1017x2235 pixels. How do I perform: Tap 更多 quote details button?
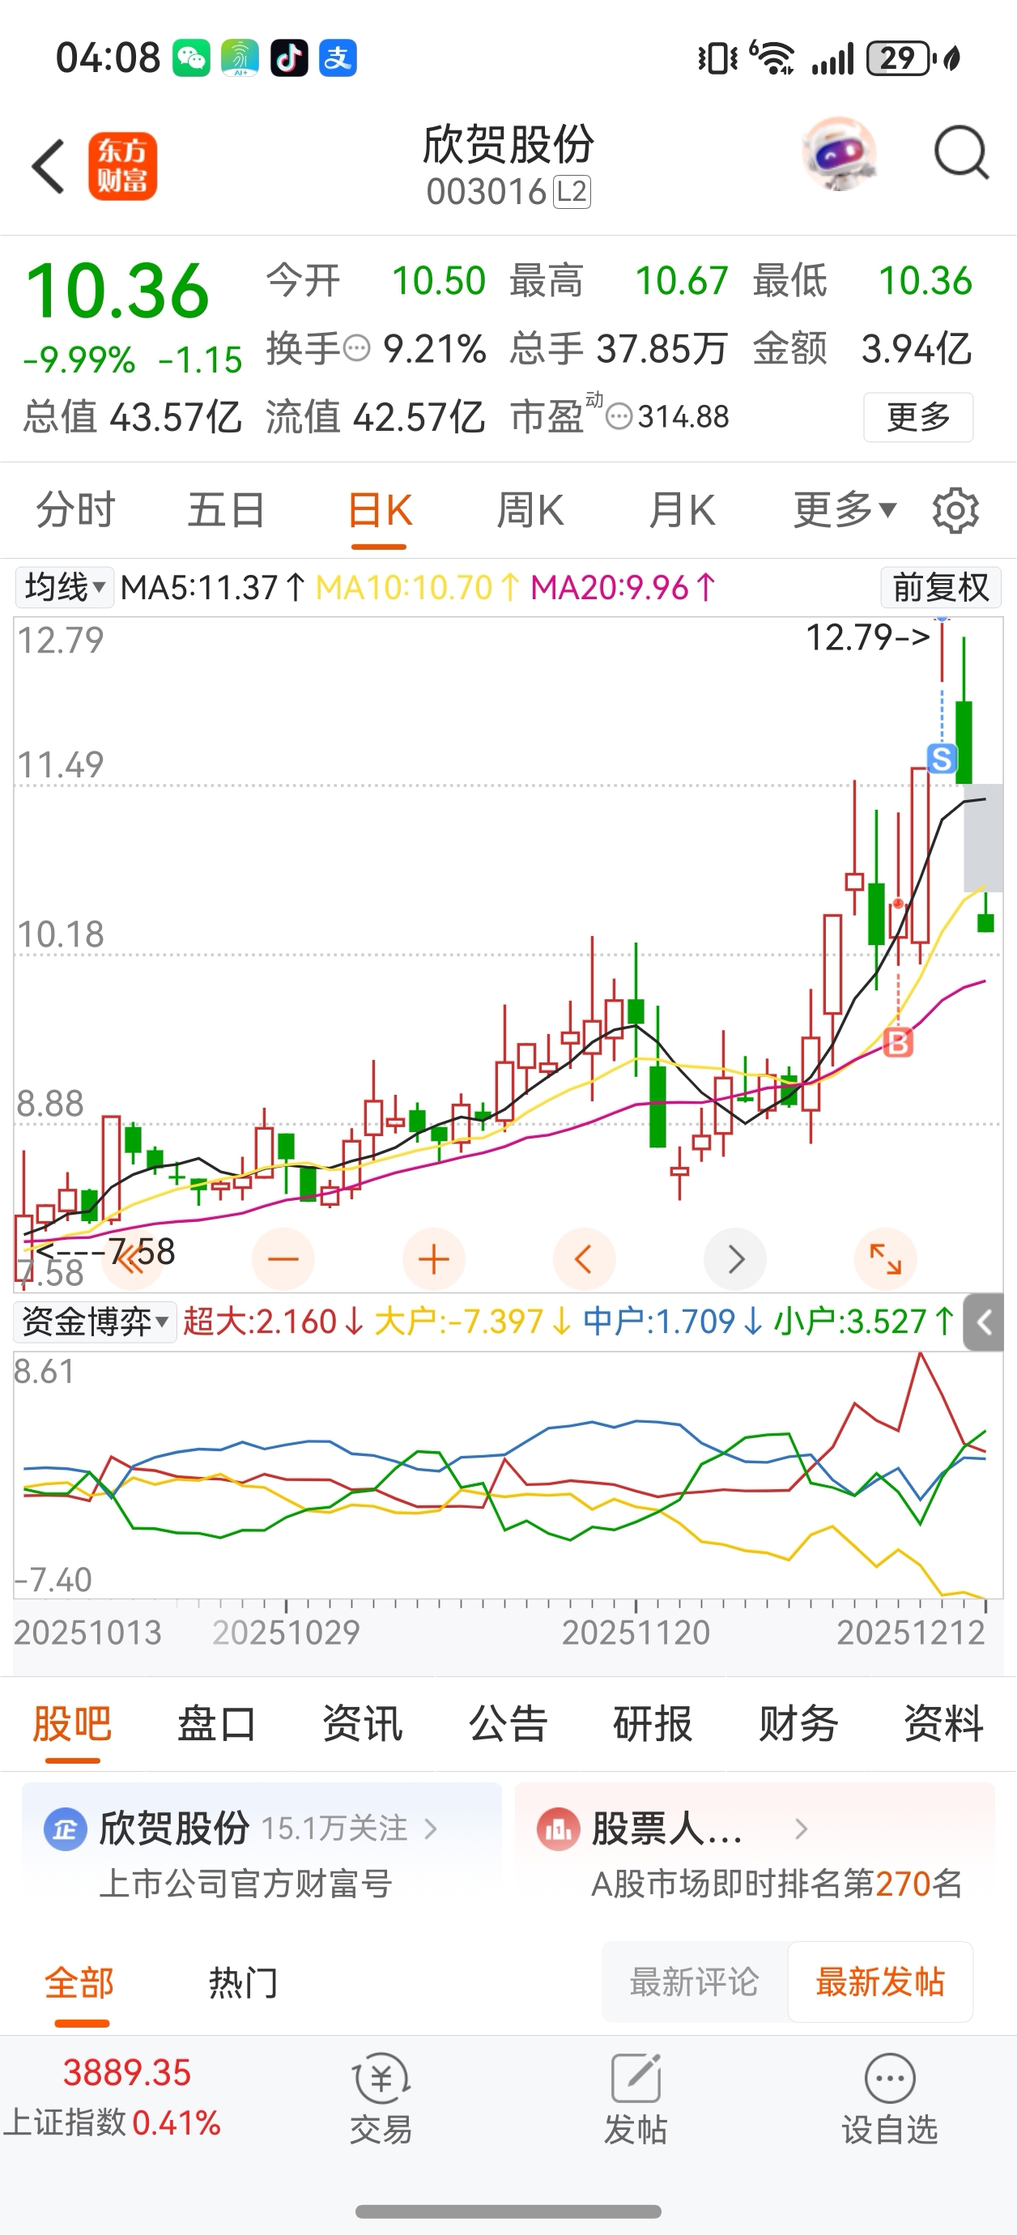[x=918, y=417]
